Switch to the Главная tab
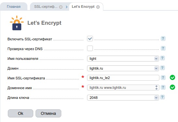 [x=14, y=7]
